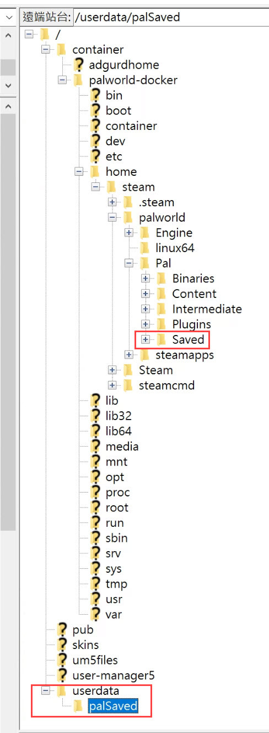Screen dimensions: 269x733
Task: Select the linux64 folder in tree
Action: click(175, 248)
